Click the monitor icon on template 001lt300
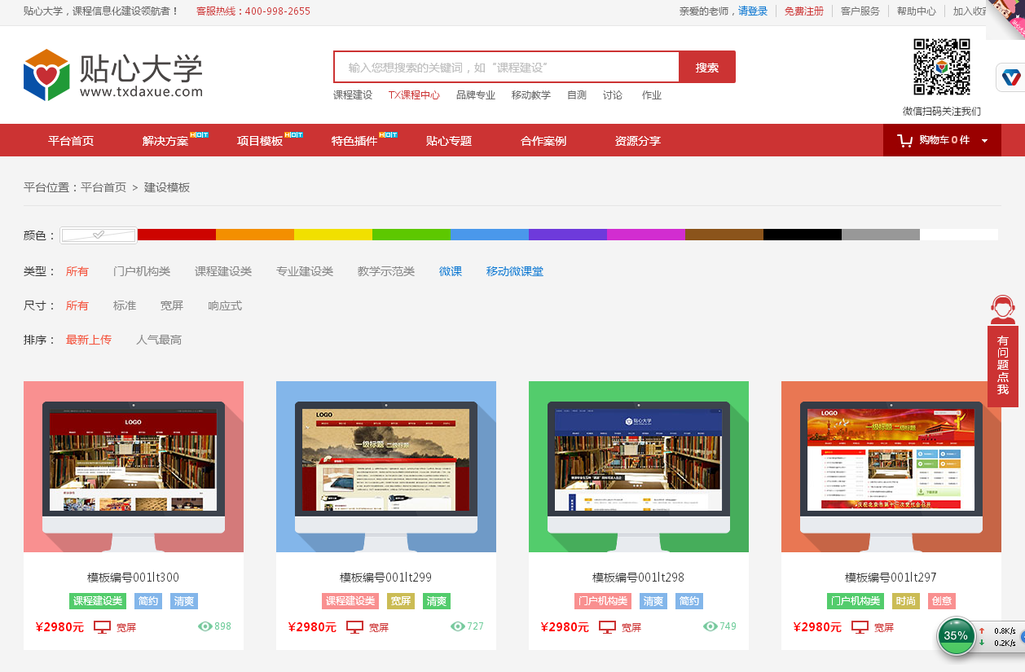The image size is (1025, 672). (x=102, y=627)
